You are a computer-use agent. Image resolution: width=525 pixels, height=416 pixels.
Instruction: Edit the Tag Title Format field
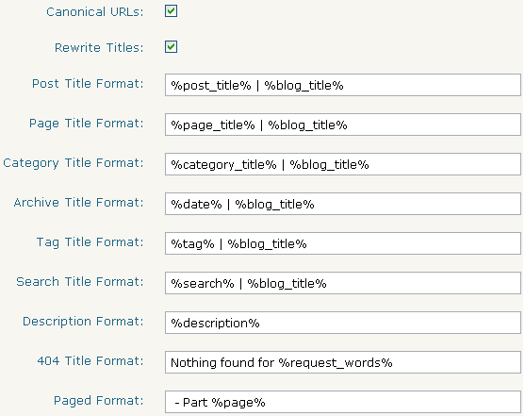point(343,243)
